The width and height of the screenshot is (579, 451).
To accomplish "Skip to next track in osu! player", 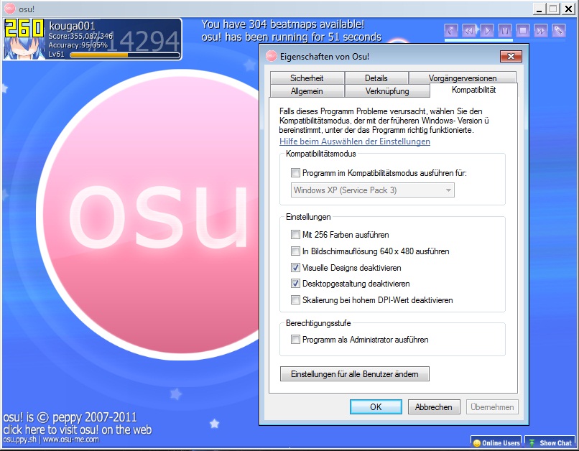I will click(x=541, y=30).
